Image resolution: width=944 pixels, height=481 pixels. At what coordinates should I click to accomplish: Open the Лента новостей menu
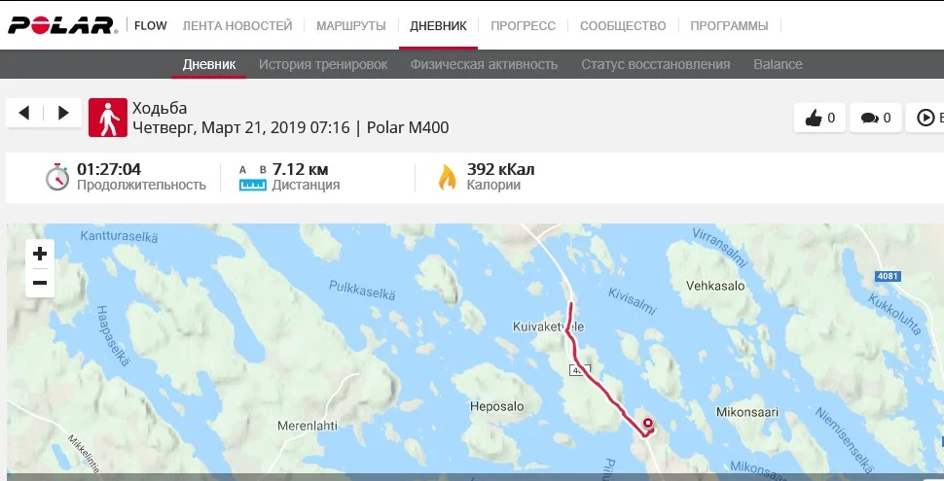237,26
